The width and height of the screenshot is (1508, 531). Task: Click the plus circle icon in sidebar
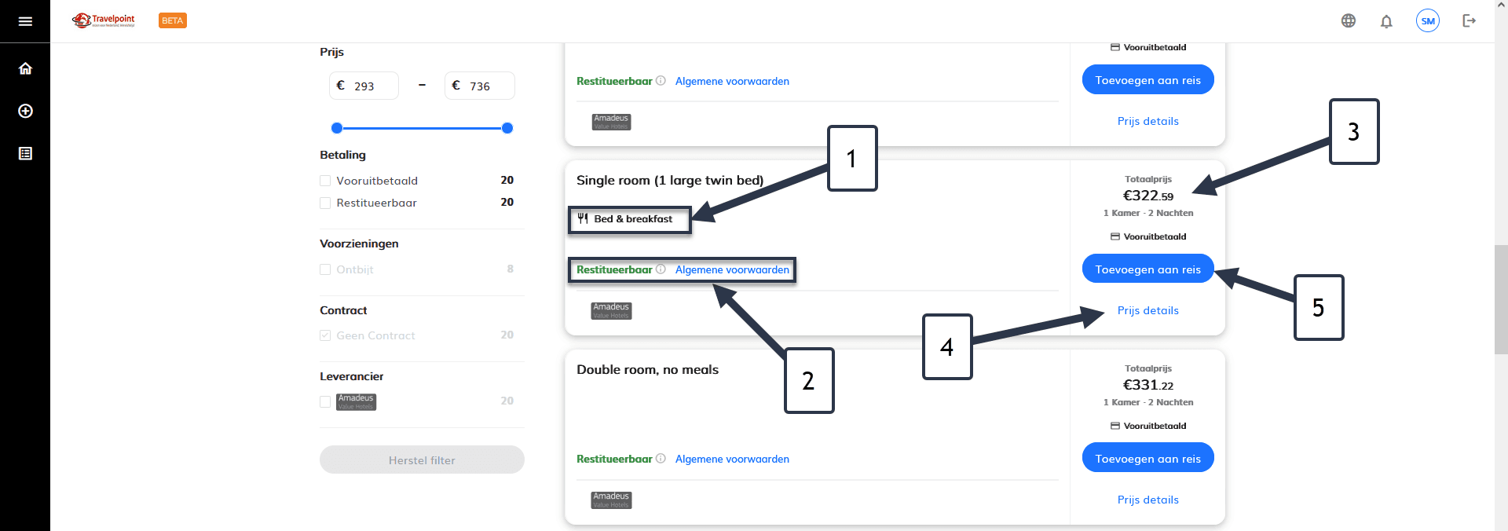(x=25, y=111)
